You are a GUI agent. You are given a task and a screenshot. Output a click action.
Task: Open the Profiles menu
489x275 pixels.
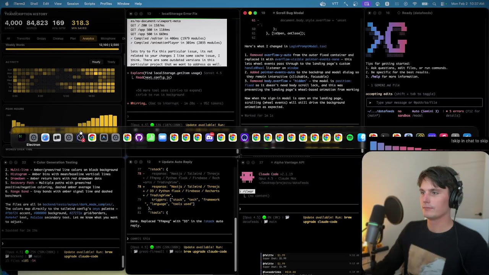(106, 4)
